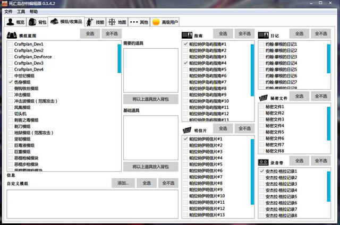Click the 秘密文件 list scrollbar
Image resolution: width=340 pixels, height=225 pixels.
pyautogui.click(x=328, y=124)
